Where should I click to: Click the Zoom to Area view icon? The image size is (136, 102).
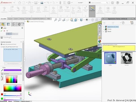point(60,20)
